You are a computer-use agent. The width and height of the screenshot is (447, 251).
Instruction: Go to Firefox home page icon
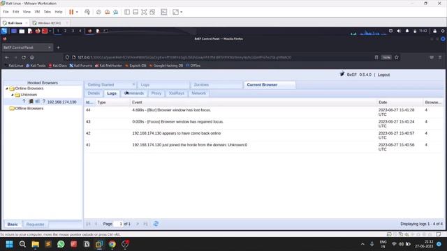pos(32,57)
